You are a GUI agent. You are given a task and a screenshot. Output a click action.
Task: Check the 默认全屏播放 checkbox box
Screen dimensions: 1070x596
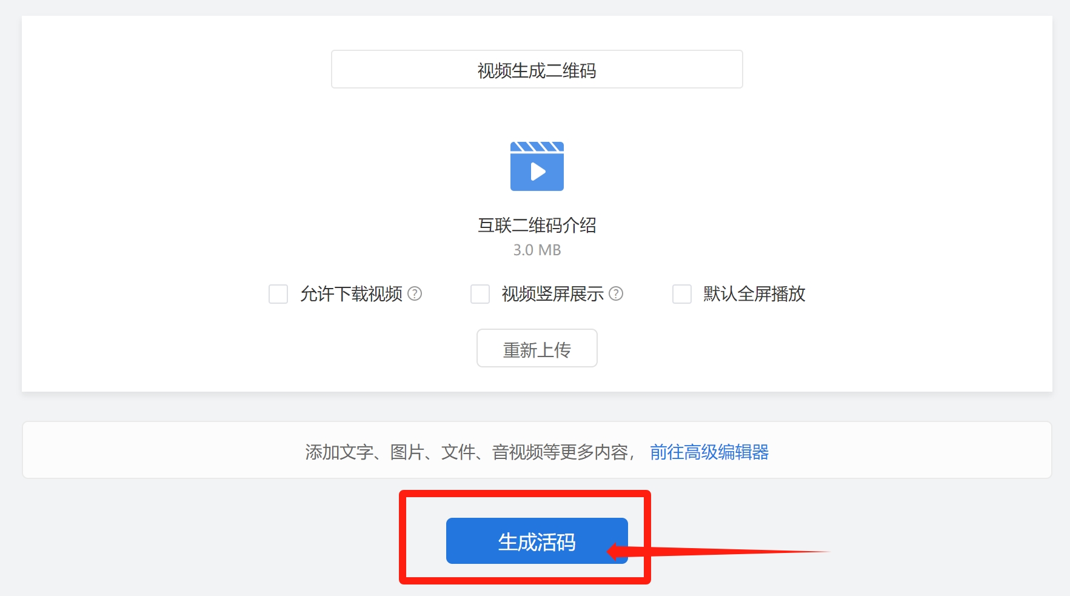682,294
